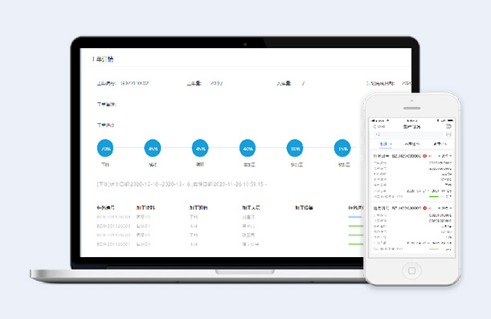Tap the top-right header icon on phone

coord(448,126)
